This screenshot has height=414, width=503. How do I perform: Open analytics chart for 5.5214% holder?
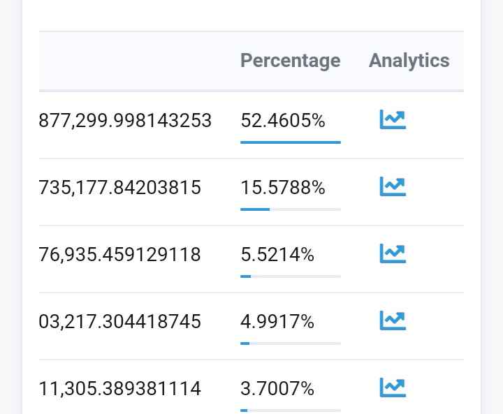(x=393, y=253)
